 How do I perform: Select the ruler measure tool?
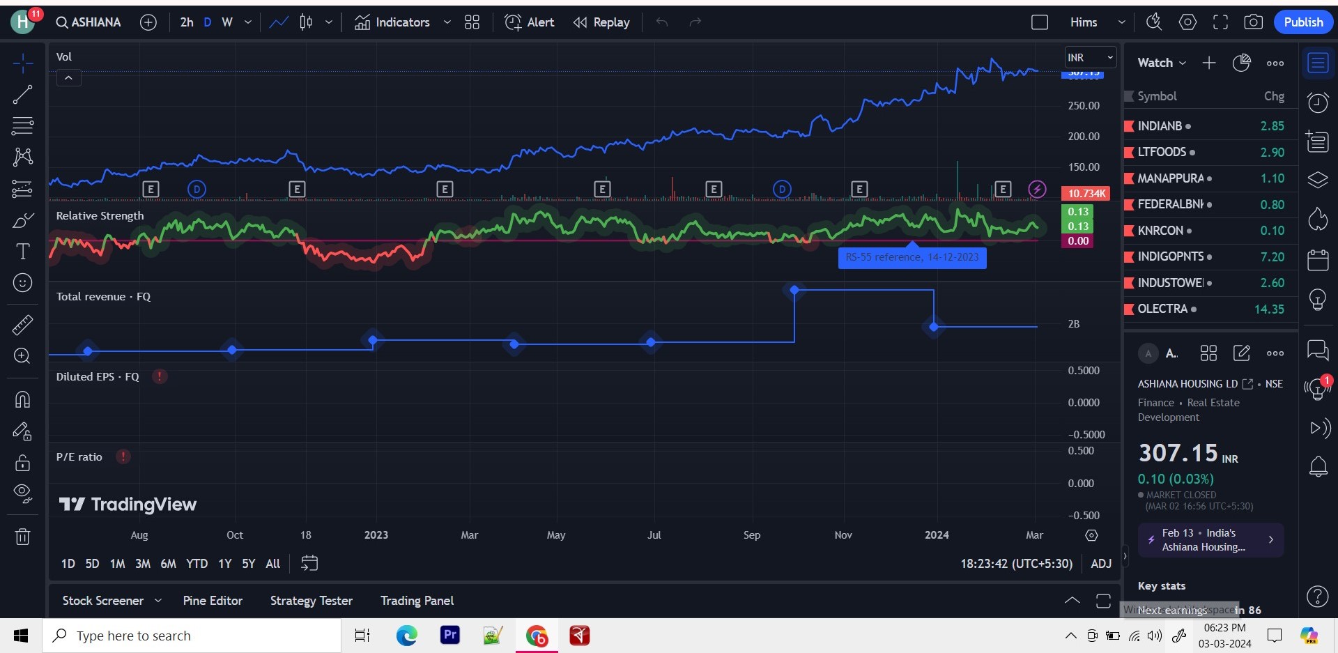[23, 325]
